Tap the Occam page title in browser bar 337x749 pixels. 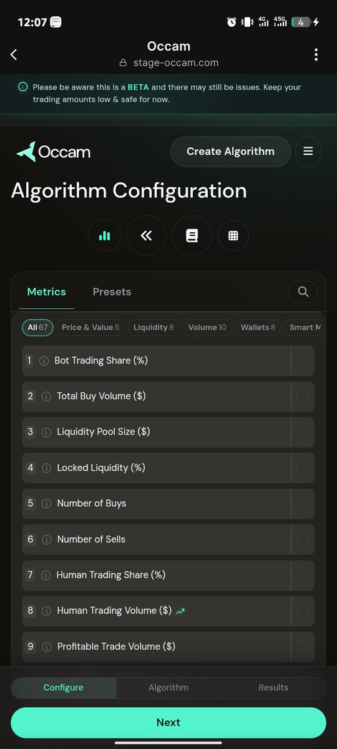point(168,46)
